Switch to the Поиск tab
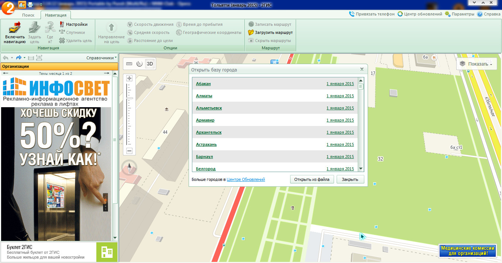This screenshot has height=263, width=502. (28, 15)
